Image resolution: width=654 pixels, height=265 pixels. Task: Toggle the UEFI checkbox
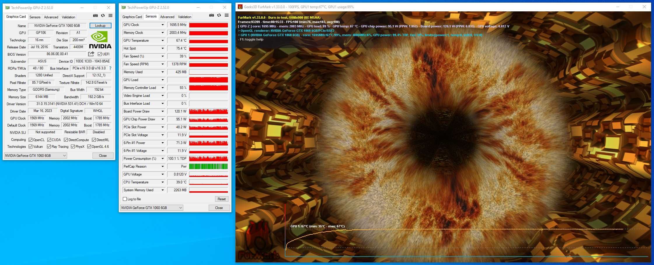100,54
